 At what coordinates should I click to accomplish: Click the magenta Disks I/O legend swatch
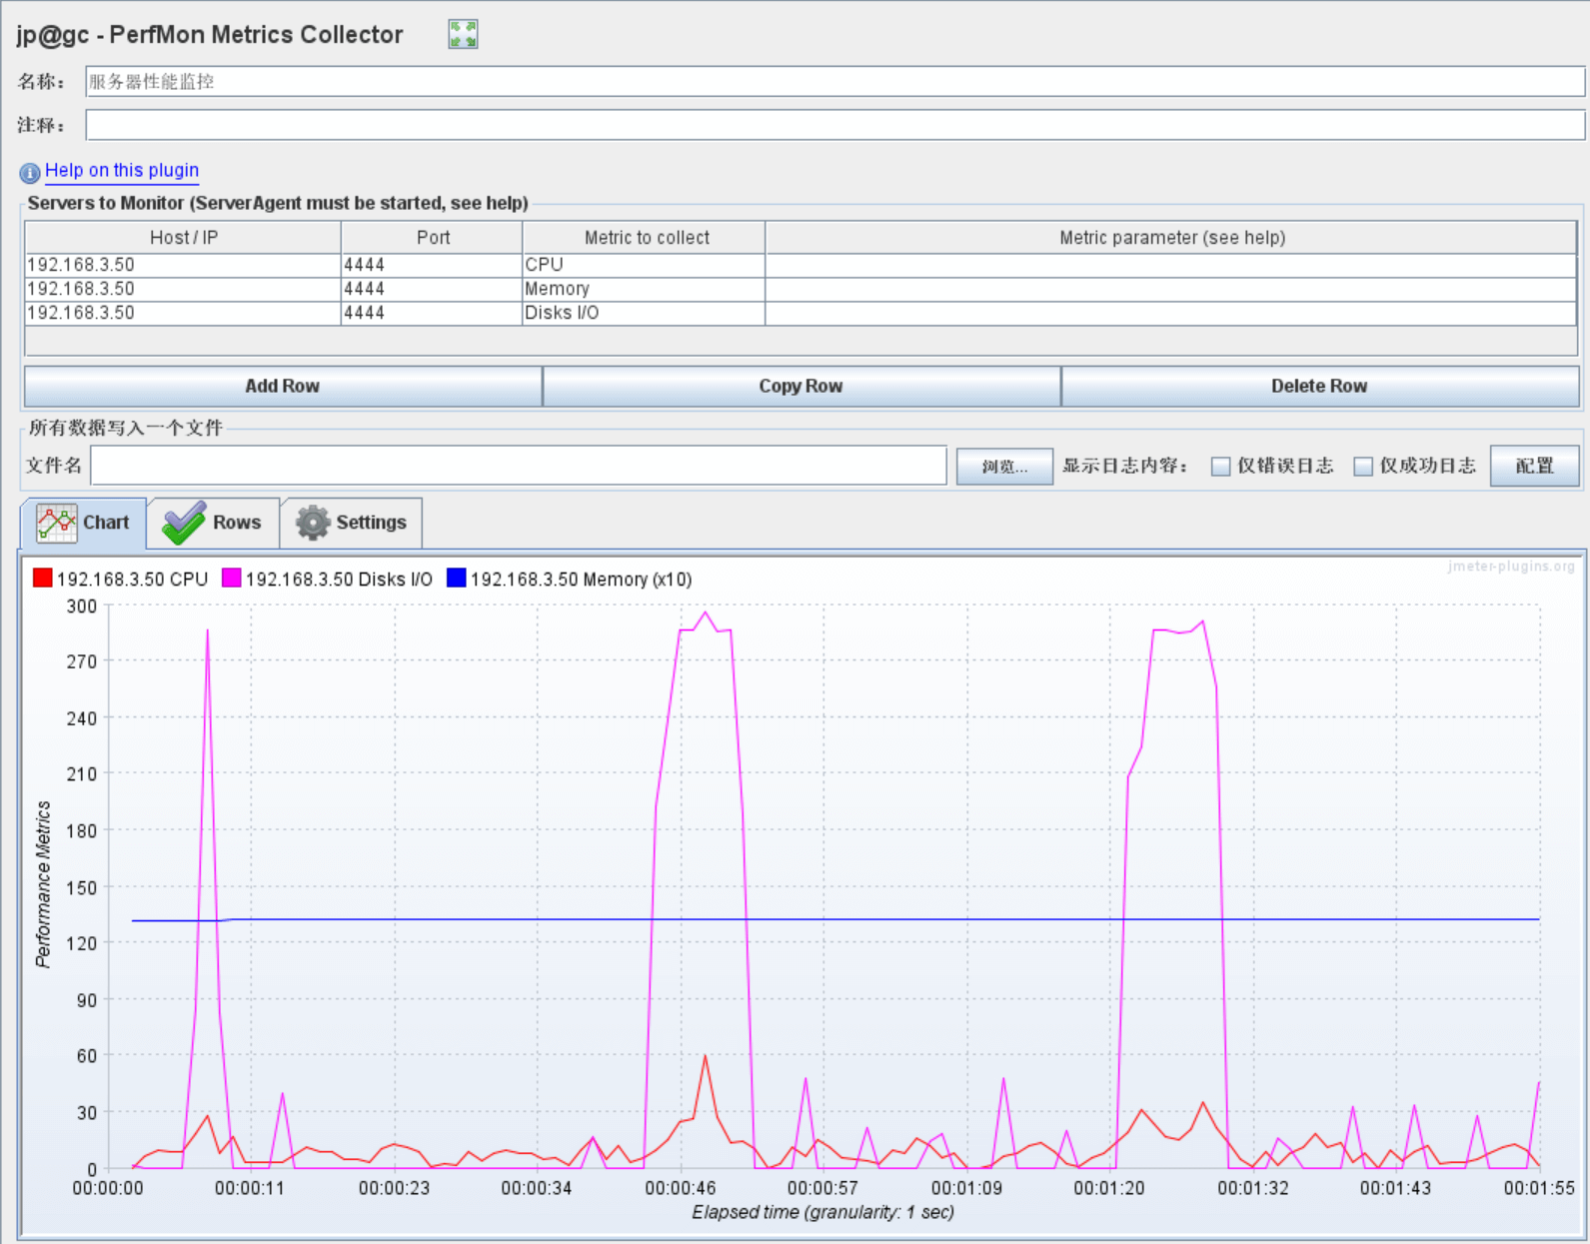[231, 579]
